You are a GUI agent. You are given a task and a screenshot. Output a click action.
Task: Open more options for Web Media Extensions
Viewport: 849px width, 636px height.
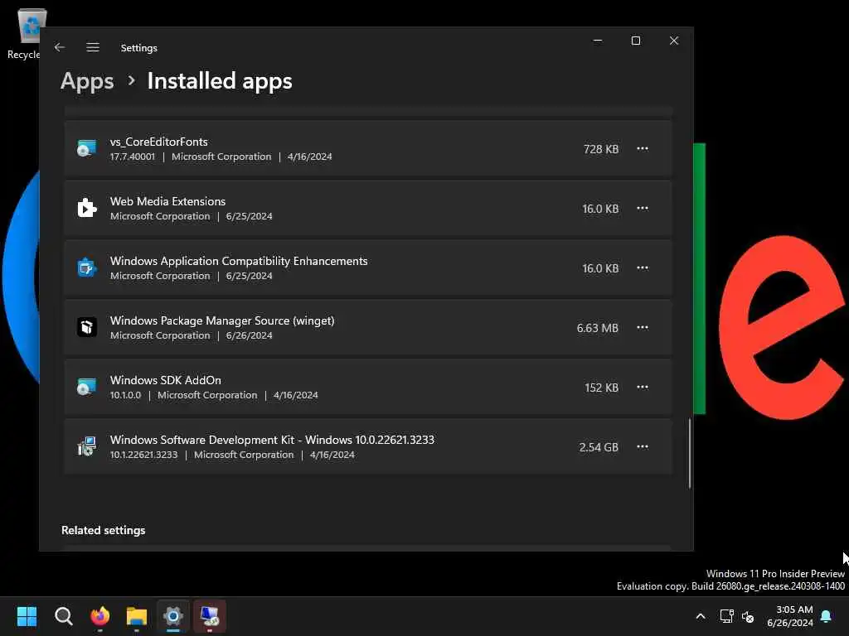[643, 208]
